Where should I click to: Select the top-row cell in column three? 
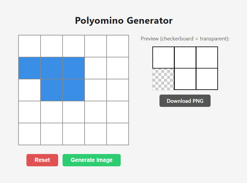tap(73, 46)
